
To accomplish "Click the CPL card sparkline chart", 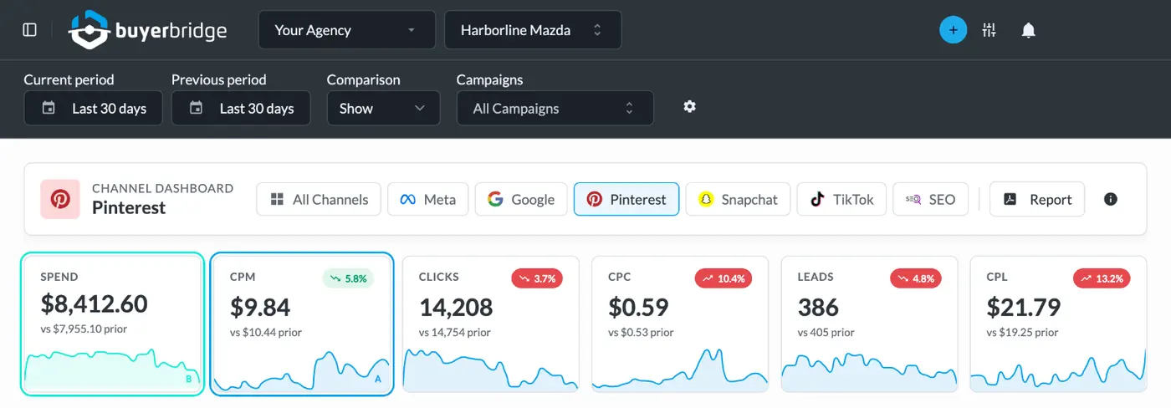I will click(1059, 370).
